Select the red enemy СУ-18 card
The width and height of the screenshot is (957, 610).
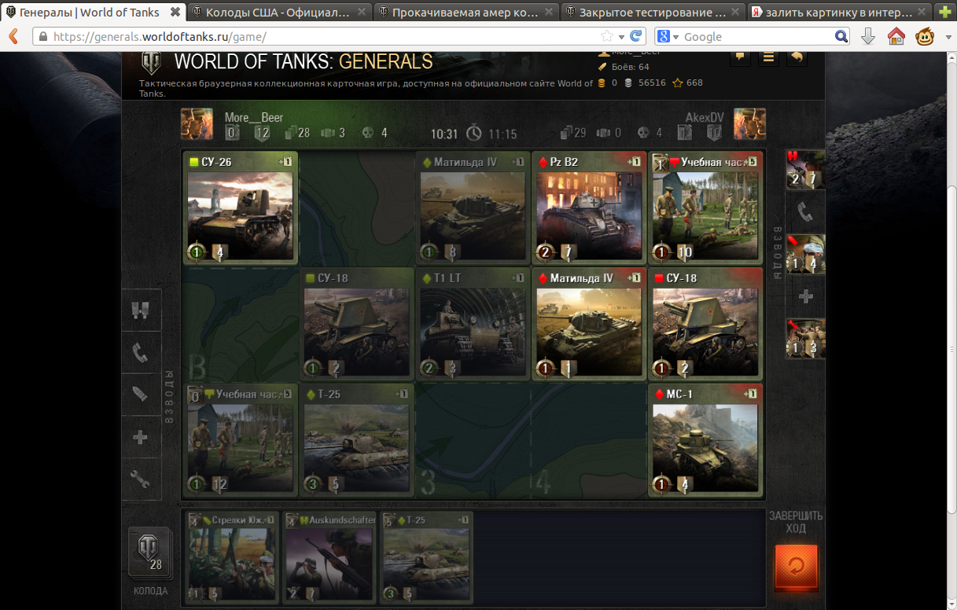705,324
